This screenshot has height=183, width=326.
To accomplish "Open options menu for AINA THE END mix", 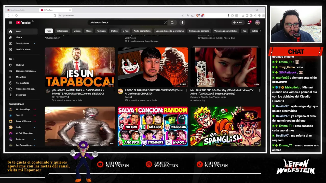I will pyautogui.click(x=260, y=90).
